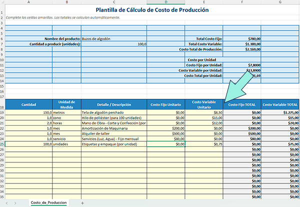Click the select-all corner of the grid
The height and width of the screenshot is (207, 300).
(x=2, y=3)
